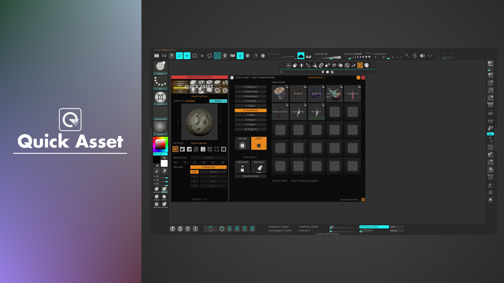Click the eye icon in top shelf
The height and width of the screenshot is (283, 504).
pos(430,56)
